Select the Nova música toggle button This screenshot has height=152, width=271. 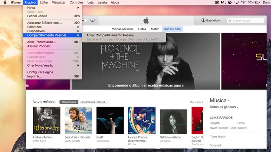(69, 102)
